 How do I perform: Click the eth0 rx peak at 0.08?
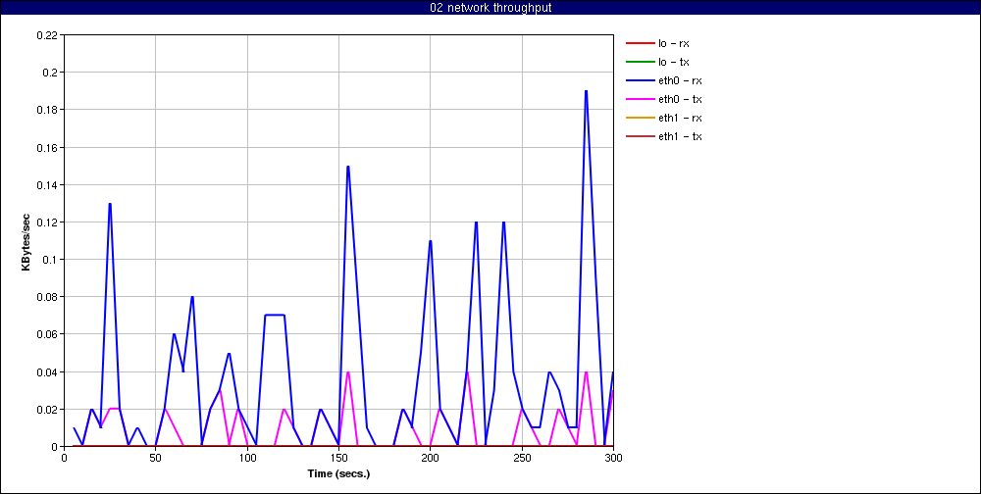coord(192,298)
